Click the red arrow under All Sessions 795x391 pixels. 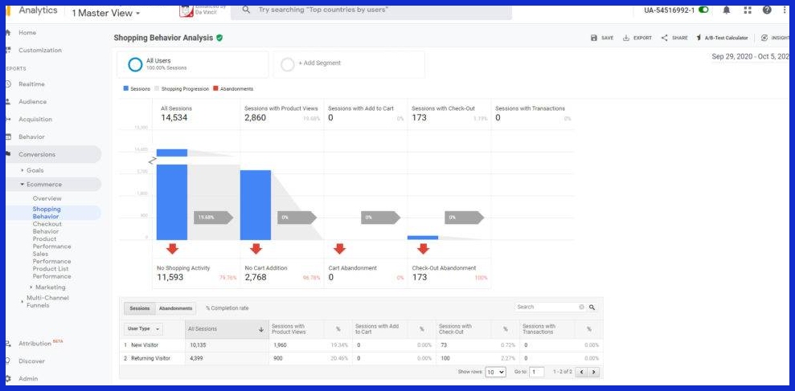pyautogui.click(x=172, y=249)
